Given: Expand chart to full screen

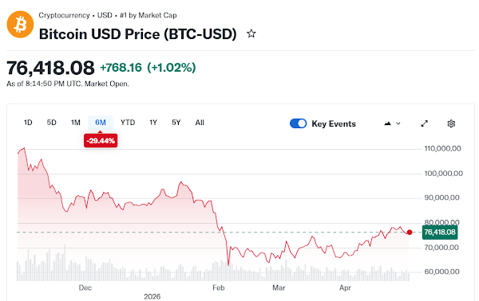Looking at the screenshot, I should pyautogui.click(x=425, y=123).
